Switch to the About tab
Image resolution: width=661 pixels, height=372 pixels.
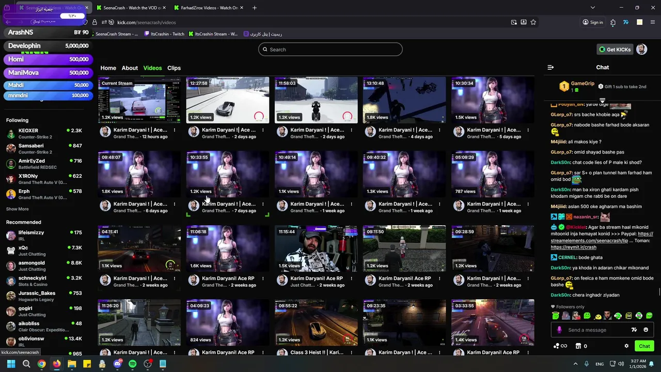click(130, 68)
